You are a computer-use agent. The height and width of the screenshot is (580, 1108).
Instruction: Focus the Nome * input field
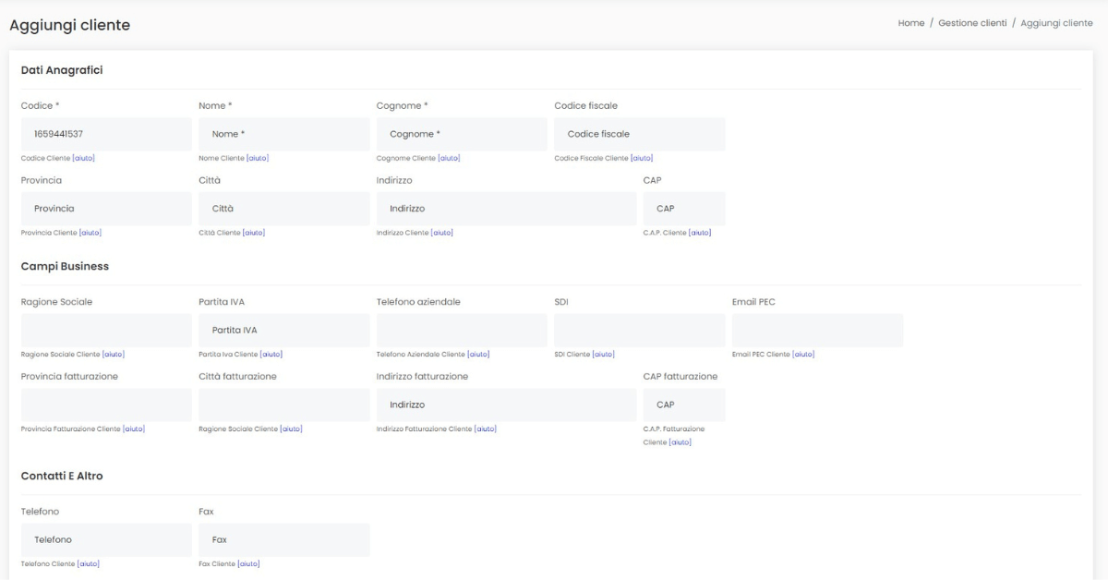point(284,134)
